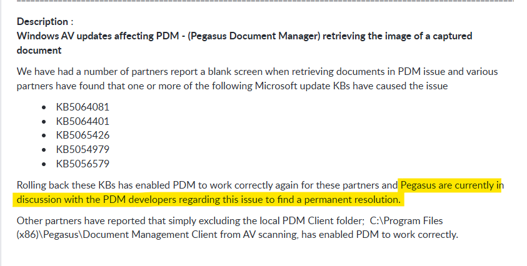This screenshot has height=266, width=527.
Task: Click the KB5054979 list item
Action: (83, 149)
